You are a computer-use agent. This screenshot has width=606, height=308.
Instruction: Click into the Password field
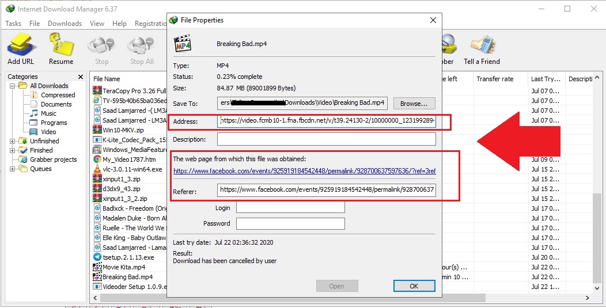[x=291, y=223]
